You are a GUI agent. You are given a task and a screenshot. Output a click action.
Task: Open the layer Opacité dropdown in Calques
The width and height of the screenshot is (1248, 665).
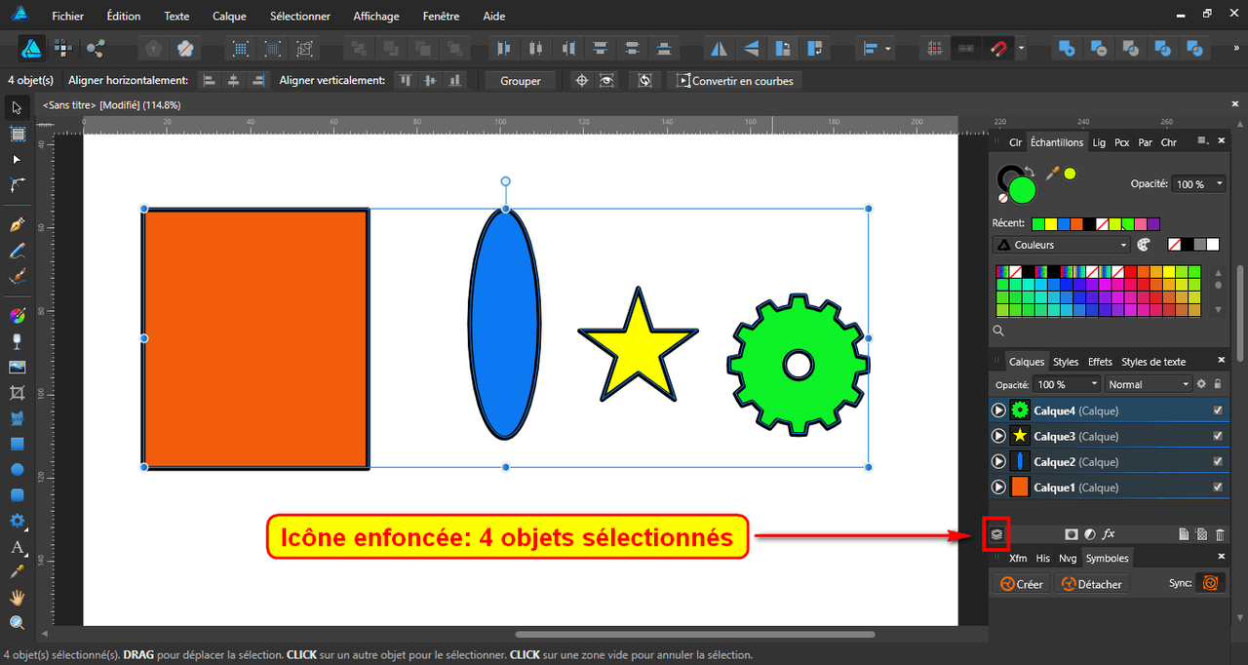tap(1068, 384)
